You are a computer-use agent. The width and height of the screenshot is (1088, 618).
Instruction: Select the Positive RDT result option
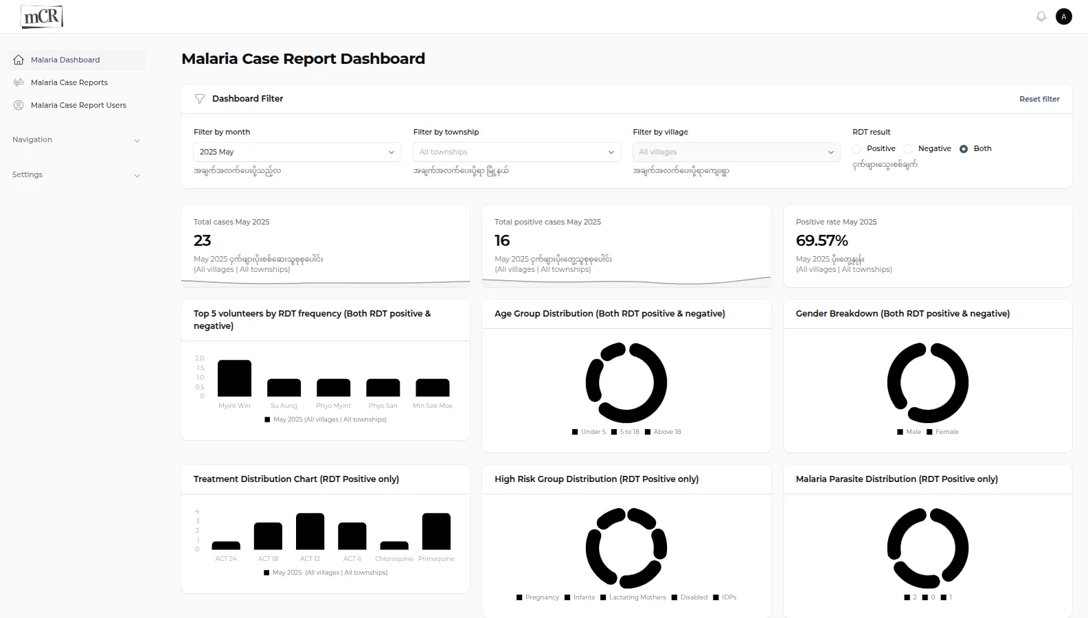(857, 149)
